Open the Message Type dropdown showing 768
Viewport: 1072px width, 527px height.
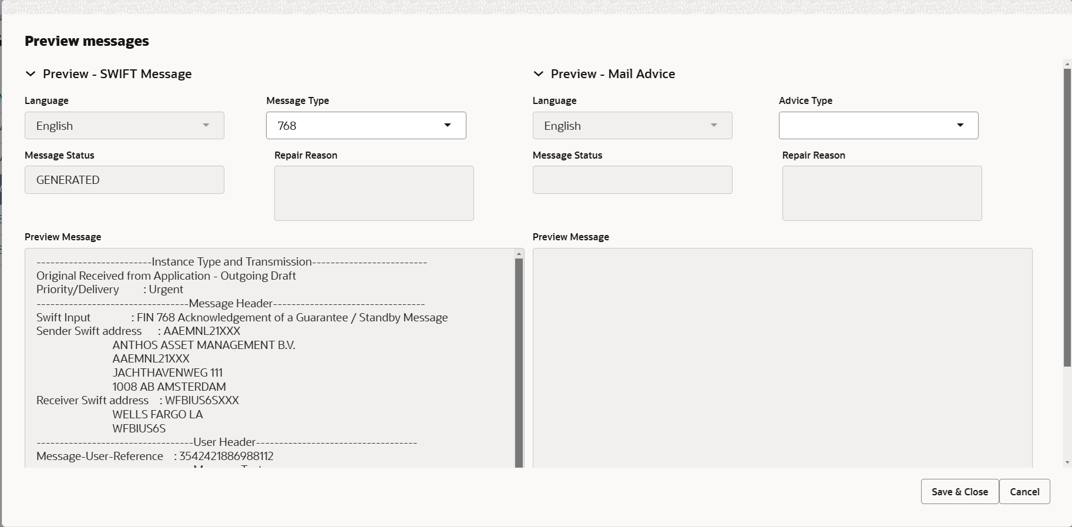447,125
